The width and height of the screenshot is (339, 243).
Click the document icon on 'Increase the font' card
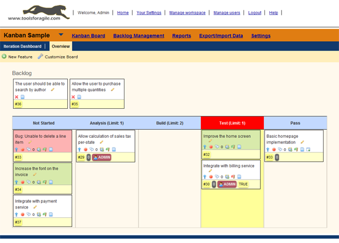coord(51,182)
